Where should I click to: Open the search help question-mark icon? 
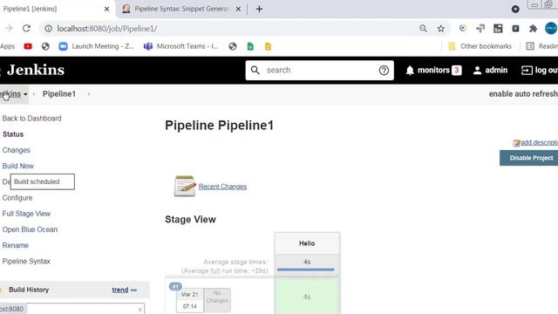[x=384, y=70]
